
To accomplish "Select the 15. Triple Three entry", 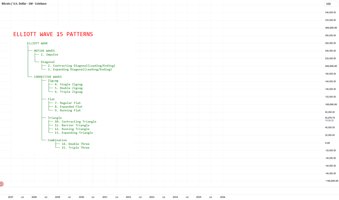I will coord(75,148).
